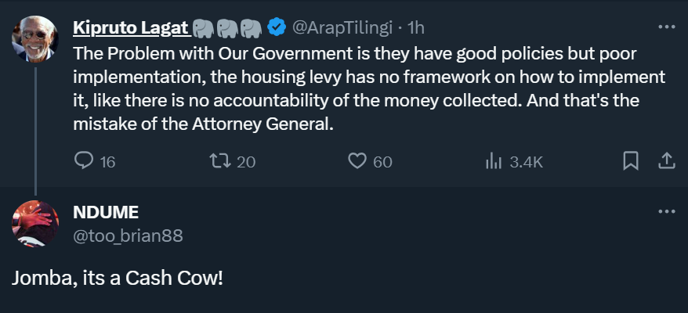Click the blue verified badge

coord(276,28)
